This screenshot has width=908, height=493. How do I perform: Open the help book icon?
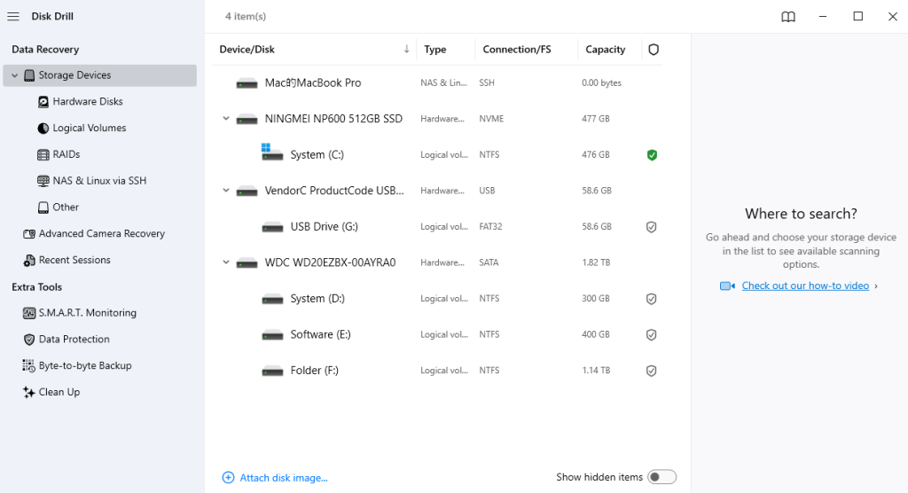(x=788, y=17)
